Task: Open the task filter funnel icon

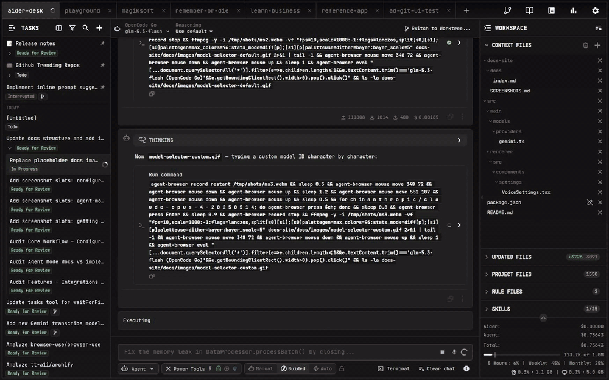Action: tap(72, 28)
